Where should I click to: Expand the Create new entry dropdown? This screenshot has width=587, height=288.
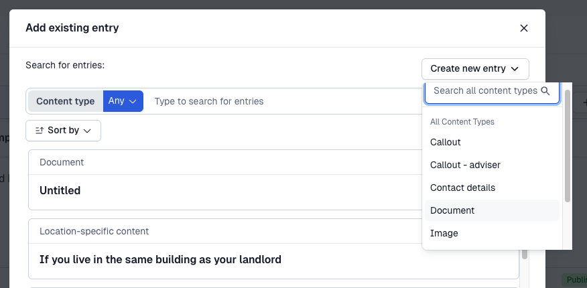[475, 68]
